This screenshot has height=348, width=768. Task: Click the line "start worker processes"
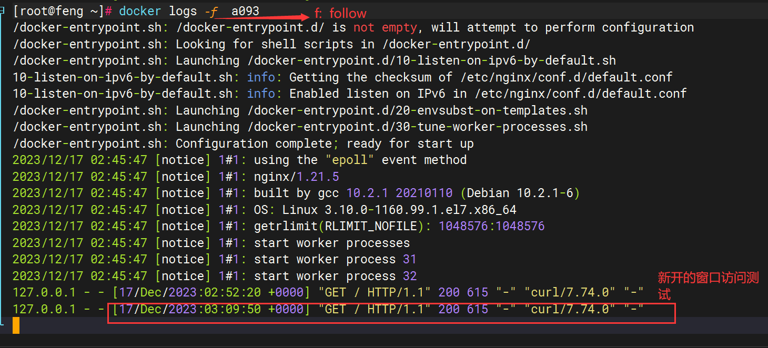(211, 243)
